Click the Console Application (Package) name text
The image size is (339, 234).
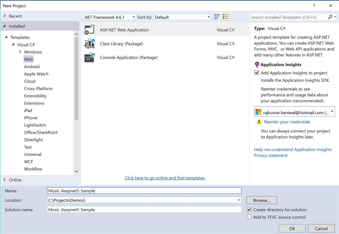point(129,58)
